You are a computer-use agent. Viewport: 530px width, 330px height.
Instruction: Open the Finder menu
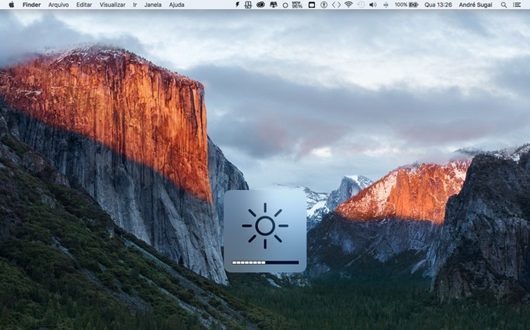(31, 5)
